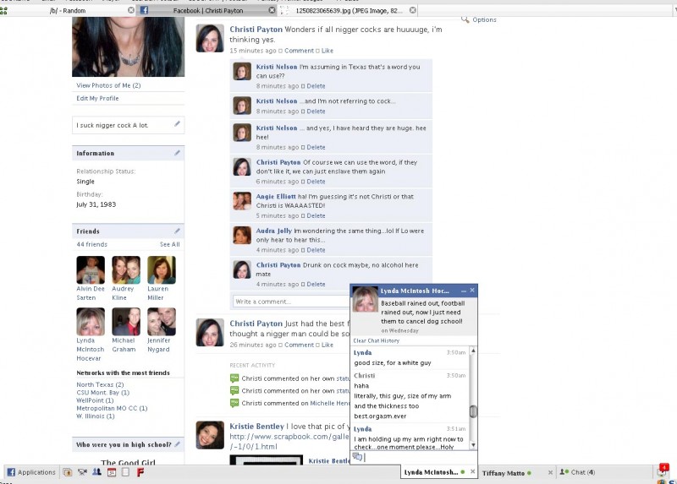
Task: Click the chat scrollbar down arrow
Action: [x=473, y=445]
